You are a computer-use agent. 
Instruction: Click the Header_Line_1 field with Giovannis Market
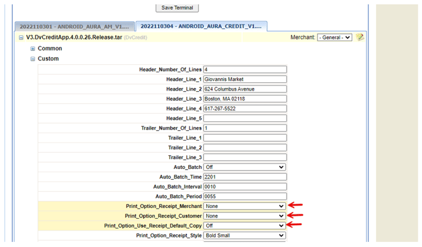(x=245, y=79)
